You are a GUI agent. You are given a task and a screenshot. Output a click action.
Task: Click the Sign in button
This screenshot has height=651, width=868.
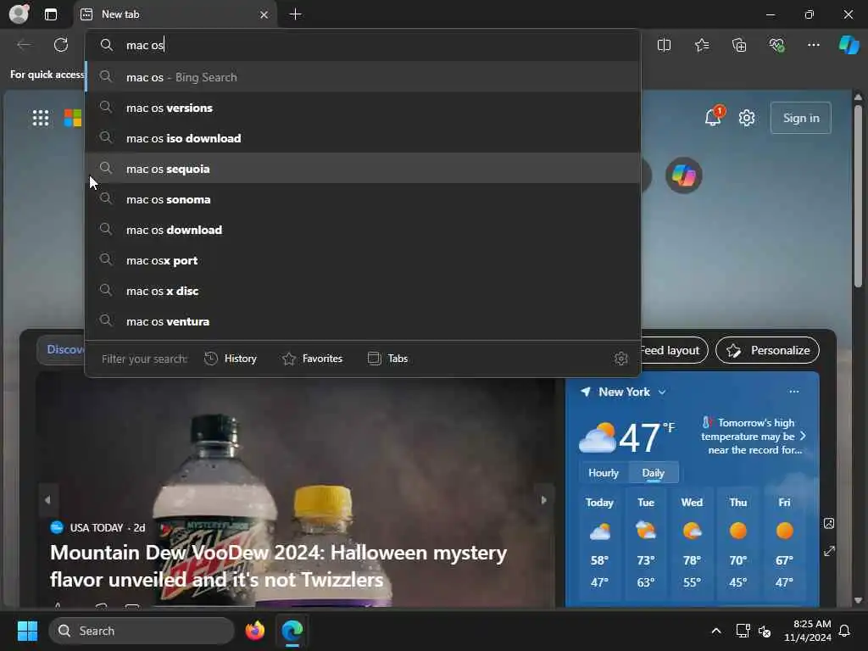click(801, 118)
